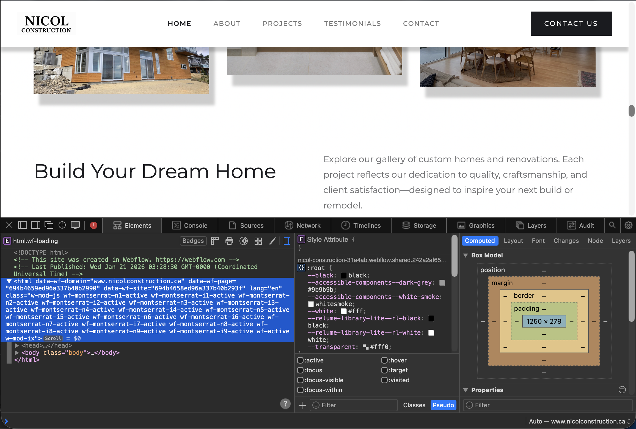Open Web Inspector settings gear
Viewport: 636px width, 429px height.
628,225
